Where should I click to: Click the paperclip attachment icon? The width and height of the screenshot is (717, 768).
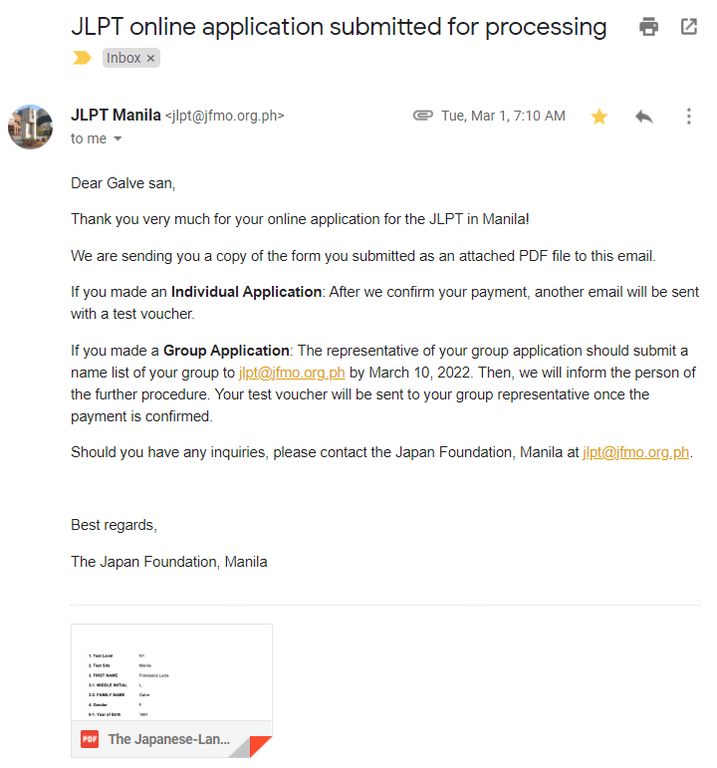click(x=423, y=116)
